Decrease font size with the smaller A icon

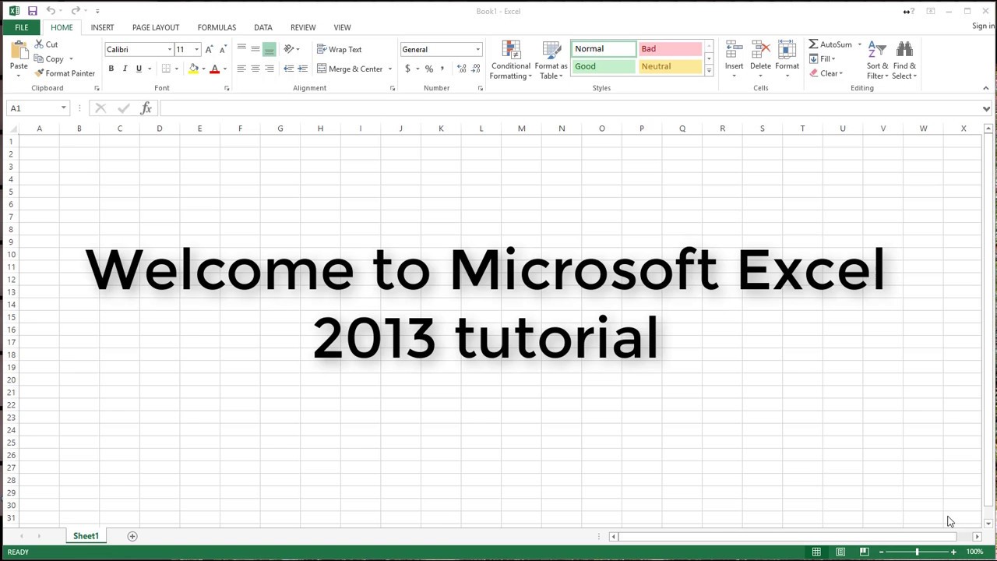222,49
